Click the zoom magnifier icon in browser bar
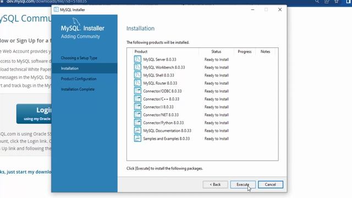This screenshot has width=352, height=198. tap(317, 1)
